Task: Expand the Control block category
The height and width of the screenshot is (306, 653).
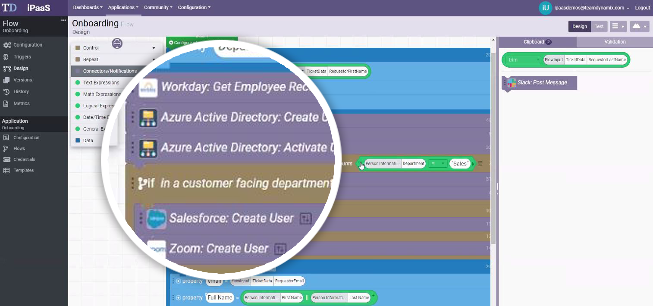Action: point(115,48)
